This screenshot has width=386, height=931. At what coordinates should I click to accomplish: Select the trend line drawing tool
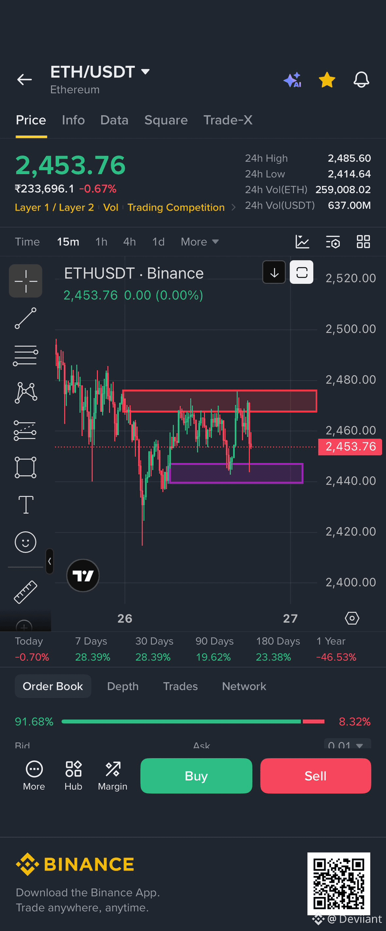(26, 318)
